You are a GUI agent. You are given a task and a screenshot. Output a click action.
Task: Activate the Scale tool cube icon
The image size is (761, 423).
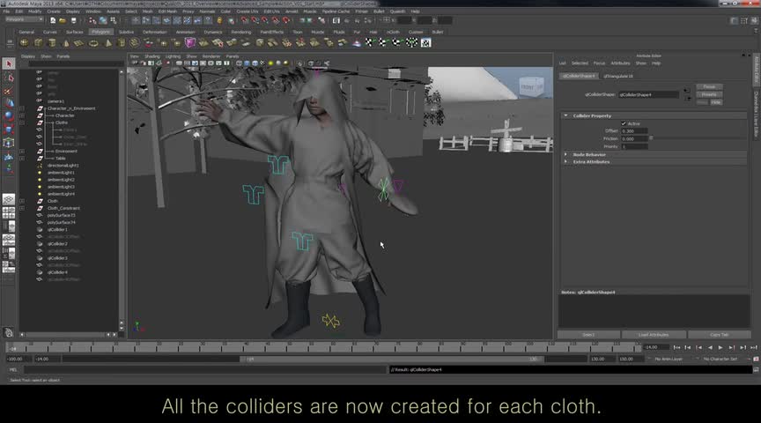coord(9,129)
